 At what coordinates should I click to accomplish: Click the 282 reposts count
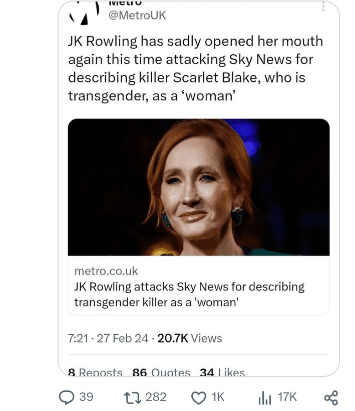(156, 397)
